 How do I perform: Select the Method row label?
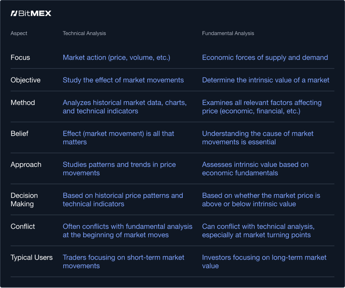click(x=23, y=103)
